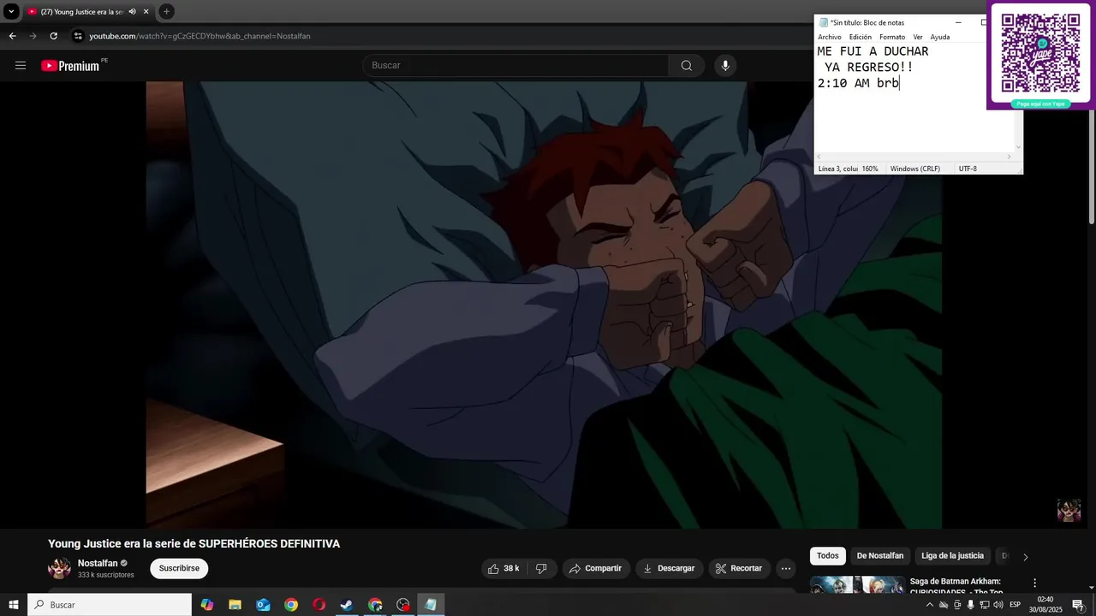The height and width of the screenshot is (616, 1096).
Task: Mute the tab via speaker icon
Action: click(x=132, y=11)
